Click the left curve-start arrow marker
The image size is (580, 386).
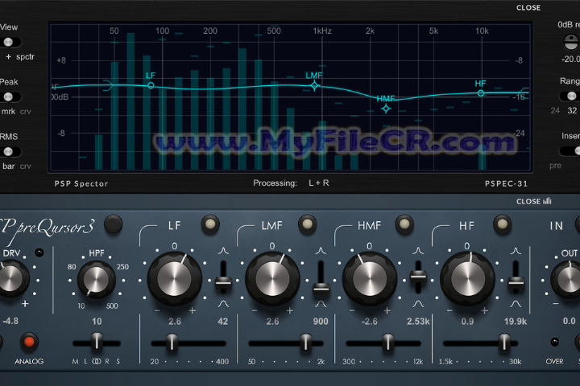coord(108,85)
